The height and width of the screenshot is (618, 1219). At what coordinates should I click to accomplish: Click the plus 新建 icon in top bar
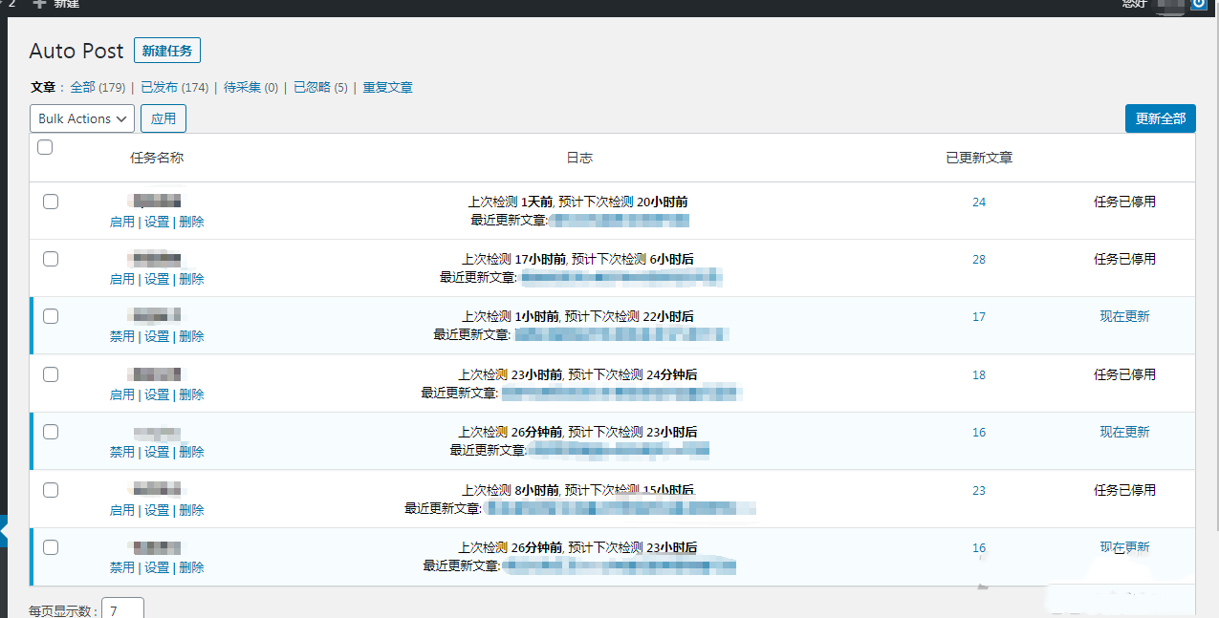pos(39,4)
